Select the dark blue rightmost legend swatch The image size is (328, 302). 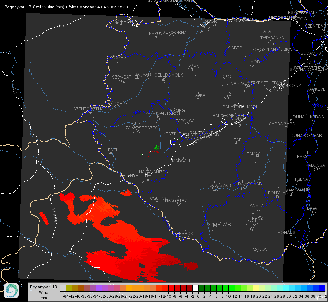click(x=322, y=288)
